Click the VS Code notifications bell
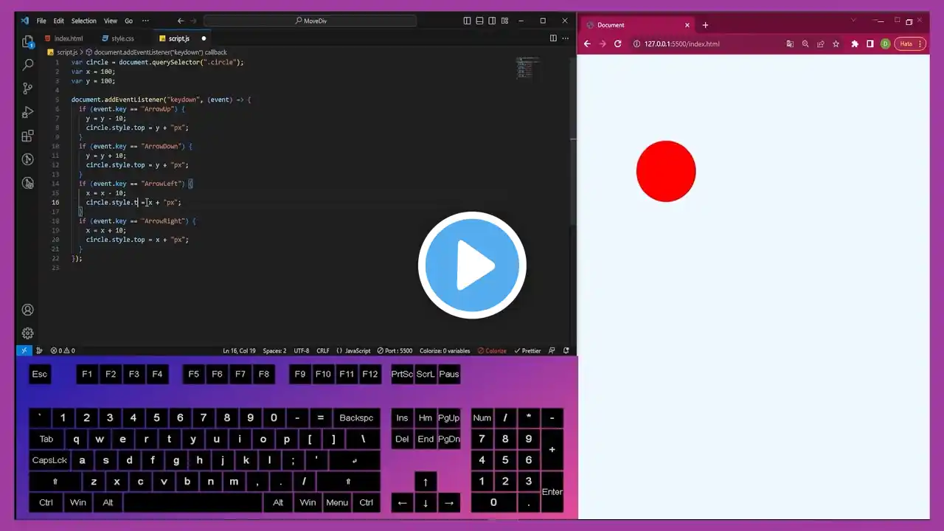Image resolution: width=944 pixels, height=531 pixels. (x=566, y=351)
